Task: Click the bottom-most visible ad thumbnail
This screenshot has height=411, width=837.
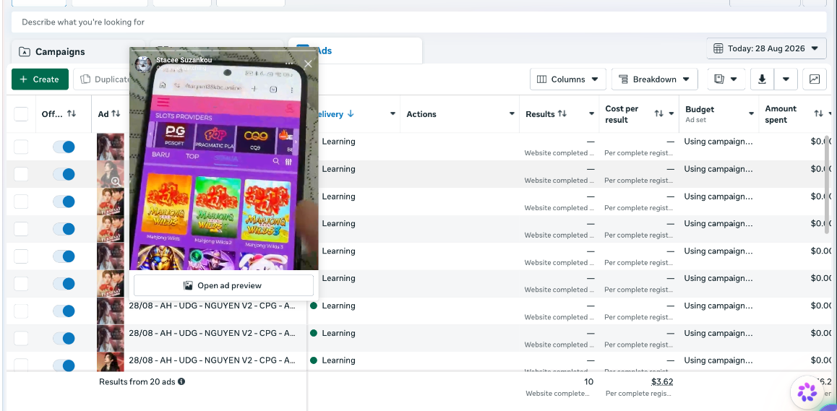Action: [x=111, y=363]
